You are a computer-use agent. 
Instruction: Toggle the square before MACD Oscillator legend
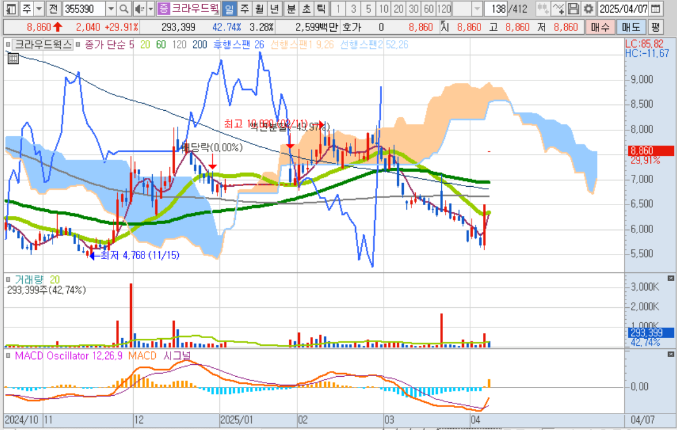[8, 355]
